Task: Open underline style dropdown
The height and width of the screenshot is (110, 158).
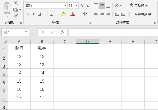Action: (x=44, y=14)
